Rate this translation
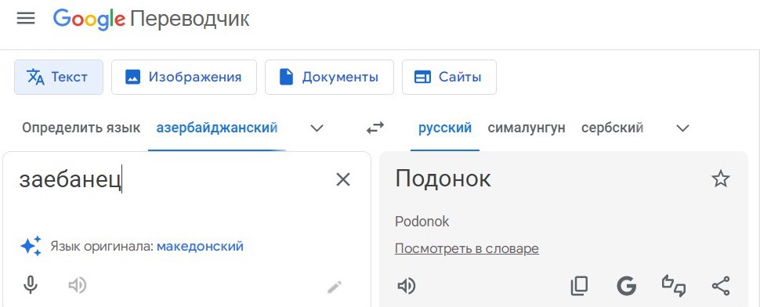The width and height of the screenshot is (760, 307). pyautogui.click(x=674, y=286)
